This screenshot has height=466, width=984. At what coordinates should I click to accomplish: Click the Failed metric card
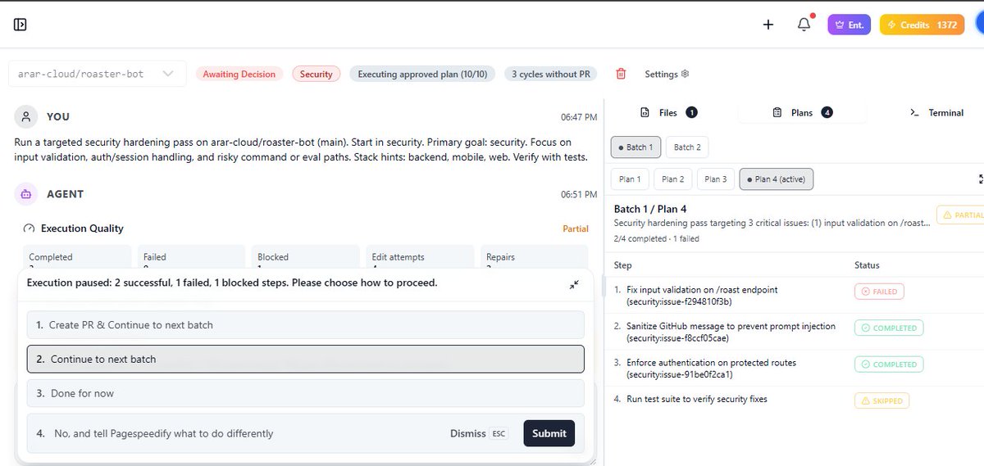click(191, 256)
